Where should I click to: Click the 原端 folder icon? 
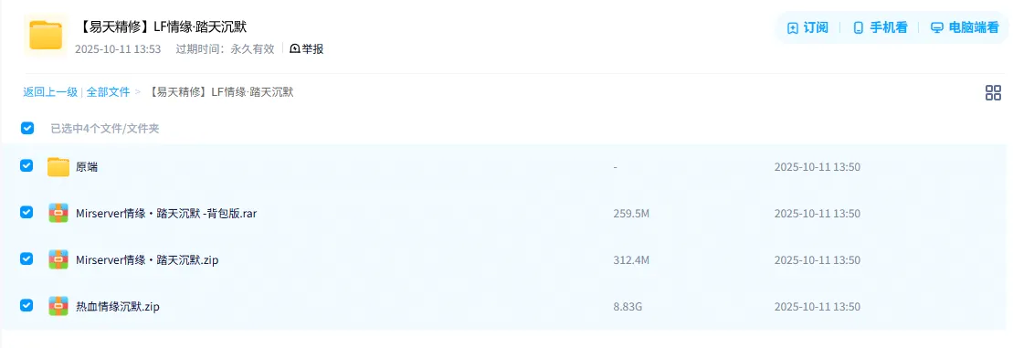tap(58, 167)
